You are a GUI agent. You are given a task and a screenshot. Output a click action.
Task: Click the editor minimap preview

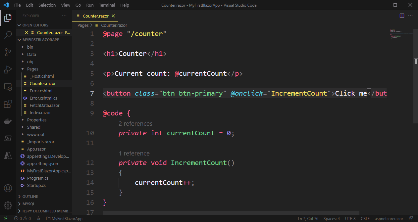pos(401,34)
